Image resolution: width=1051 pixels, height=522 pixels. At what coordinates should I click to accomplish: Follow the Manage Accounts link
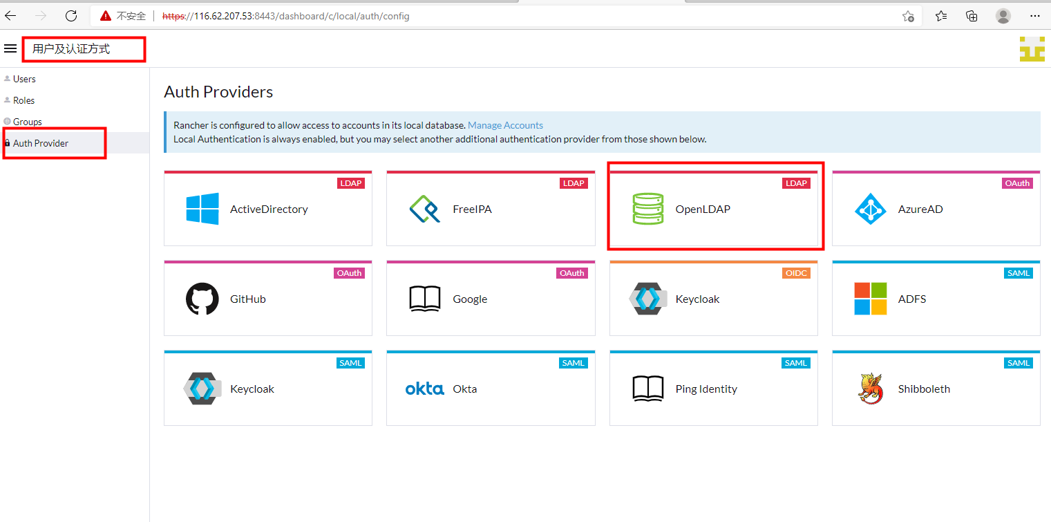click(505, 125)
